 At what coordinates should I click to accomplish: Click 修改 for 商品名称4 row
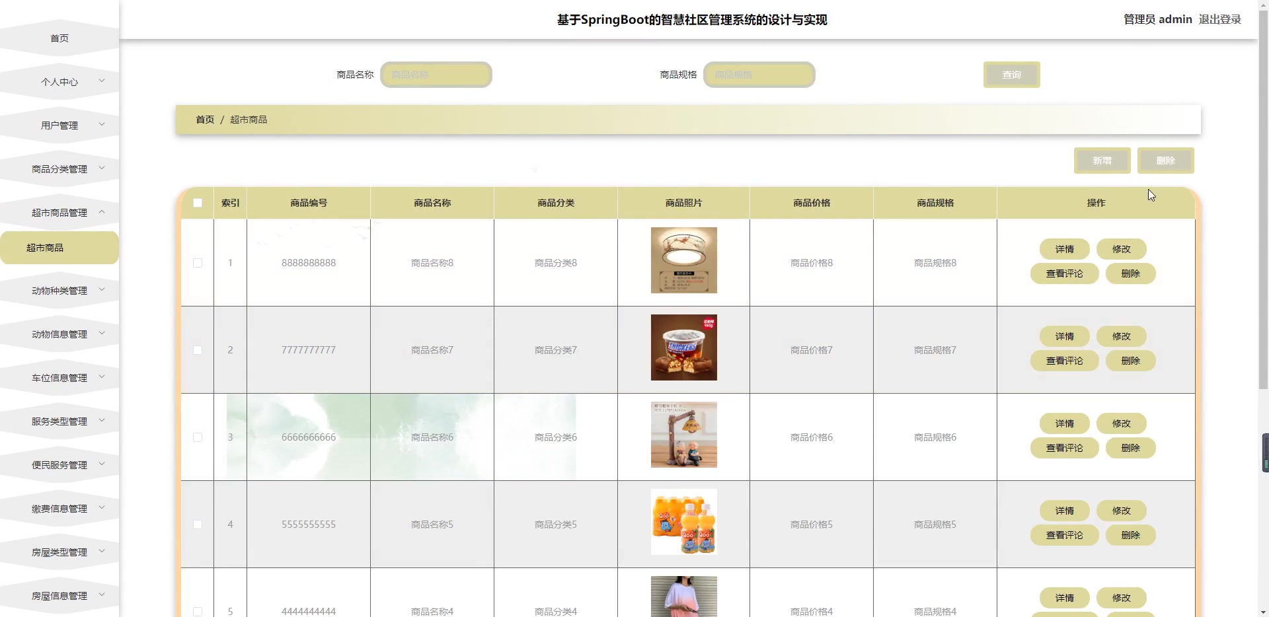(x=1122, y=598)
